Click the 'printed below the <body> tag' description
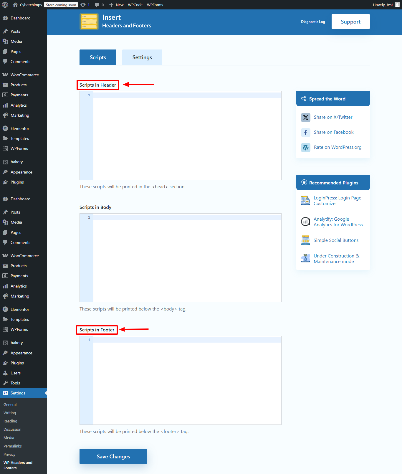 click(x=133, y=309)
